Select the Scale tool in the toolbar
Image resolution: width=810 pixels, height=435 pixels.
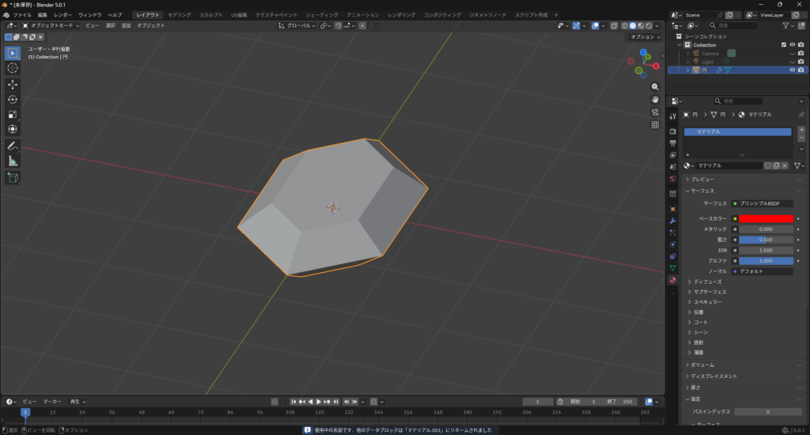[x=13, y=114]
